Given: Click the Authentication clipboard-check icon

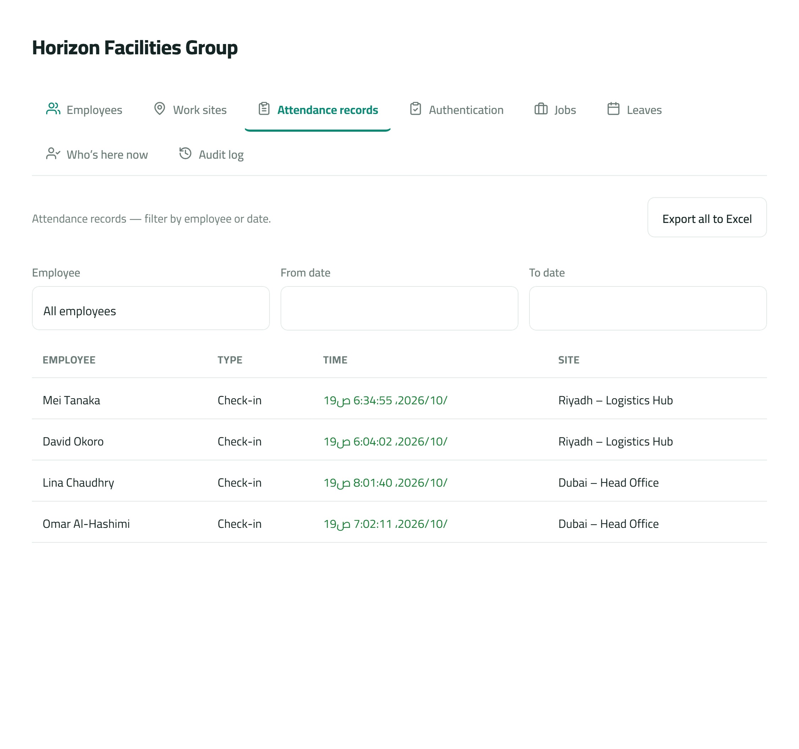Looking at the screenshot, I should [x=415, y=109].
